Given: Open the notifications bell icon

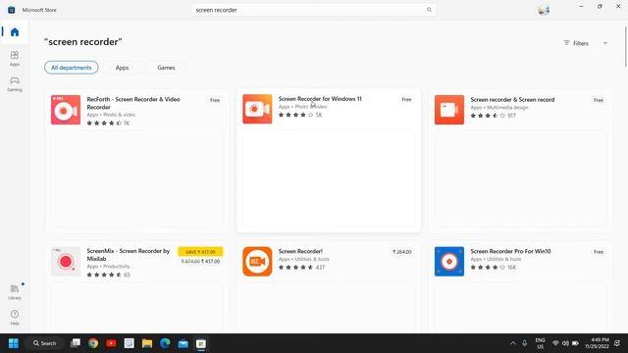Looking at the screenshot, I should [x=617, y=343].
